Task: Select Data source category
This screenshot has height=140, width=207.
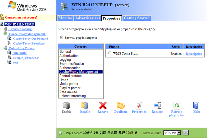Action: (81, 92)
